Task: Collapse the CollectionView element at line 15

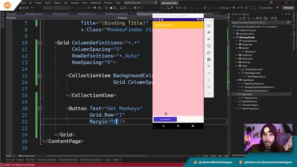Action: (40, 76)
